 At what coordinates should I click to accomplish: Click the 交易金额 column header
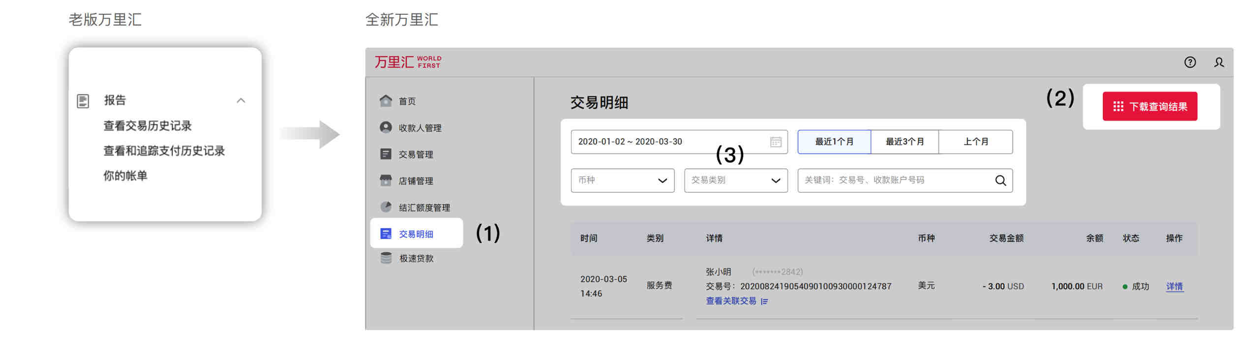[1006, 239]
